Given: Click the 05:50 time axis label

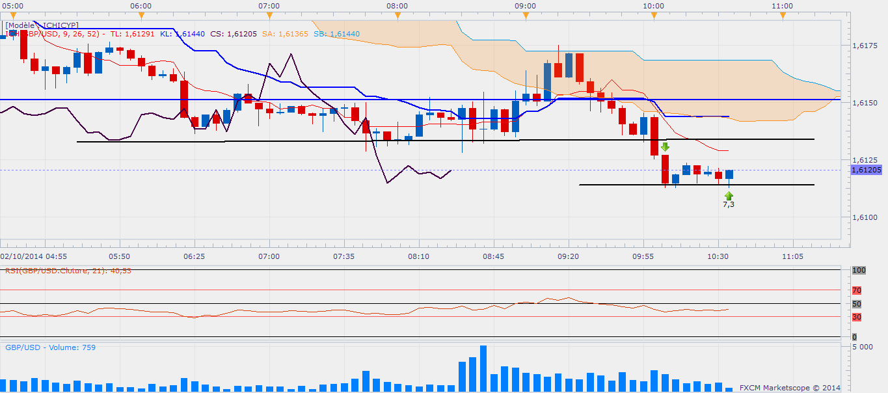Looking at the screenshot, I should click(x=119, y=256).
